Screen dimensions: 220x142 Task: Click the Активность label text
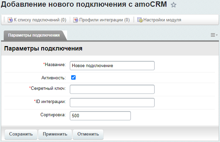[x=54, y=78]
